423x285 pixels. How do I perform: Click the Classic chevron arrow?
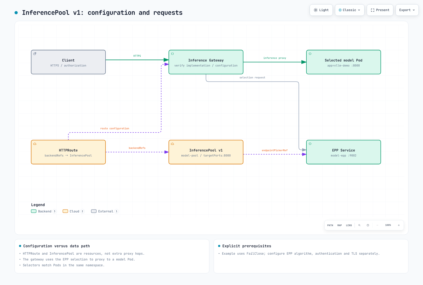[x=359, y=10]
